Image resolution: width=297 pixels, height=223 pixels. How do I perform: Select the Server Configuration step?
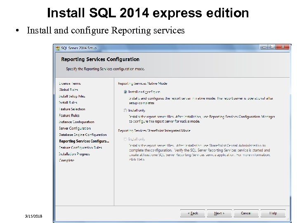click(x=75, y=128)
